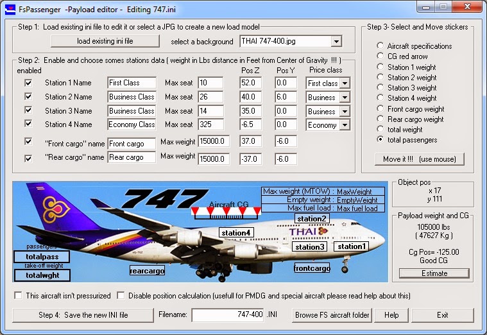Click the Aircraft CG red arrow ruler
The width and height of the screenshot is (487, 335).
point(226,213)
